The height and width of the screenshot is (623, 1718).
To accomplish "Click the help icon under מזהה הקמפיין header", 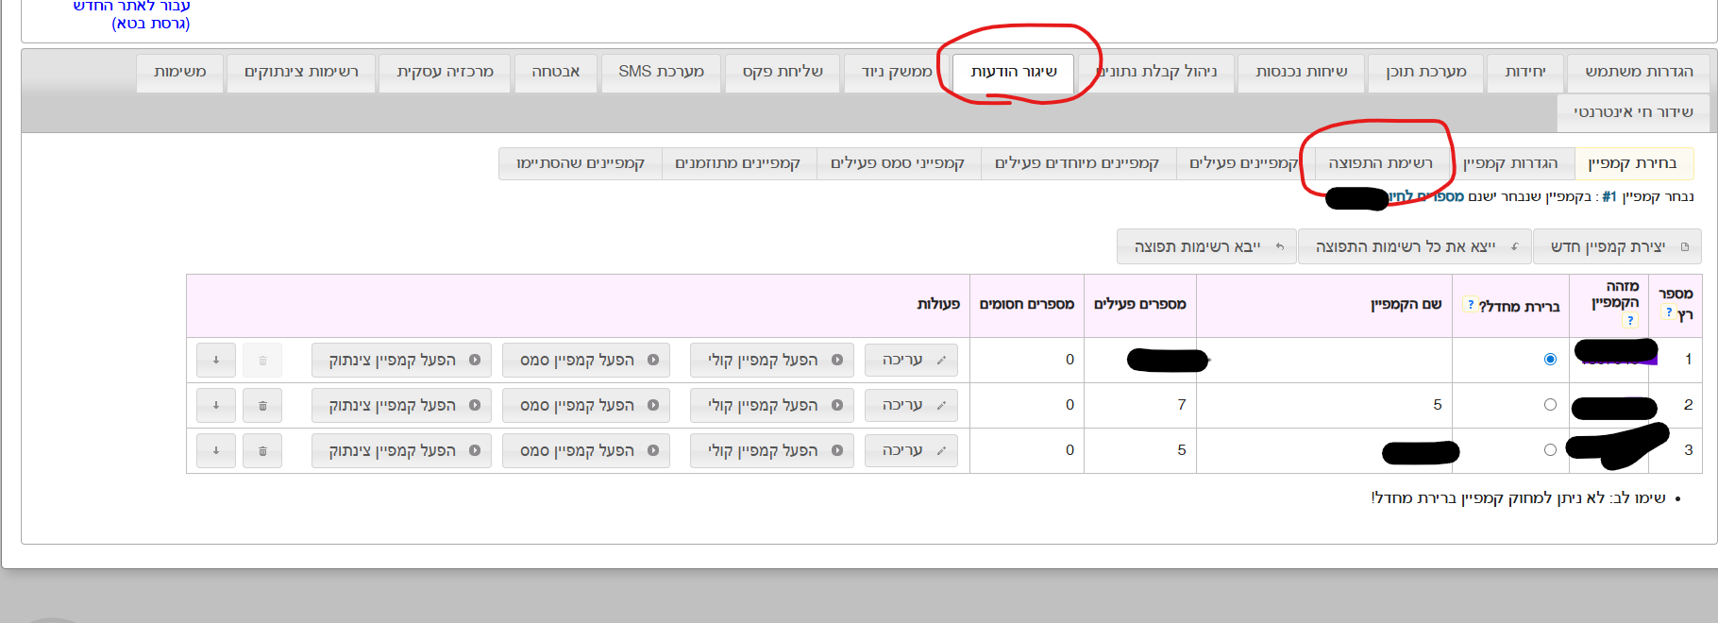I will [1630, 320].
